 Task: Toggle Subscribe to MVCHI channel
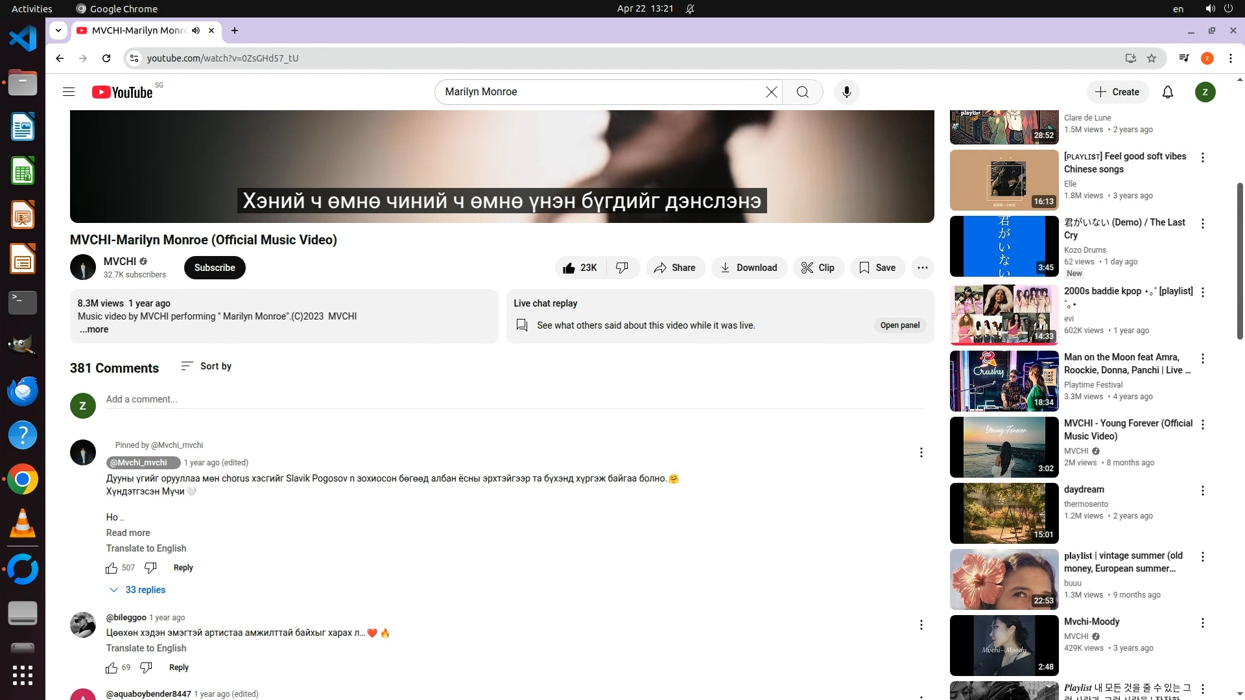(x=215, y=268)
